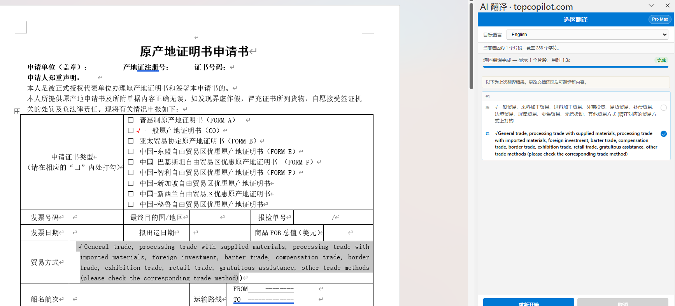Click the 译 translation marker icon
This screenshot has width=675, height=306.
pos(487,134)
